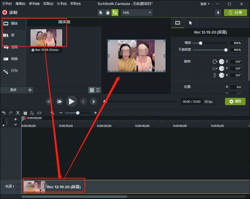Image resolution: width=250 pixels, height=199 pixels.
Task: Switch media bin to thumbnail grid view
Action: tap(92, 90)
